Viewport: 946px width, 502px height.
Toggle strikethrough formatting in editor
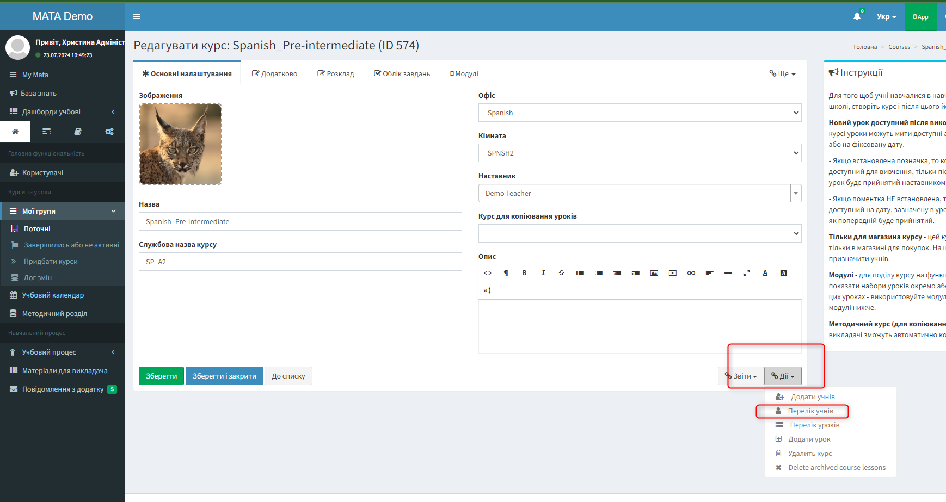point(561,273)
